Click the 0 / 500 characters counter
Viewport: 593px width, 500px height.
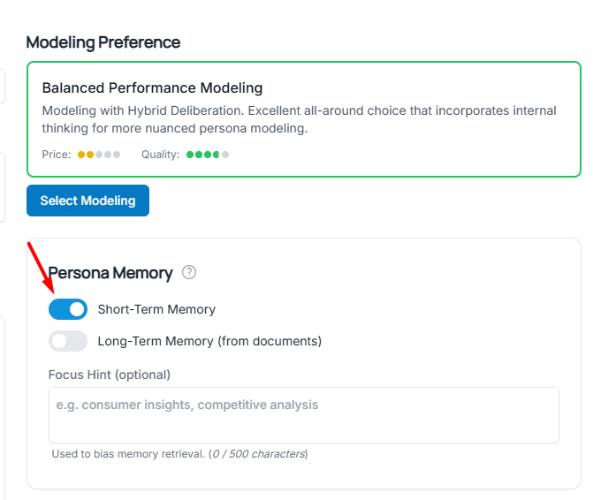tap(258, 454)
